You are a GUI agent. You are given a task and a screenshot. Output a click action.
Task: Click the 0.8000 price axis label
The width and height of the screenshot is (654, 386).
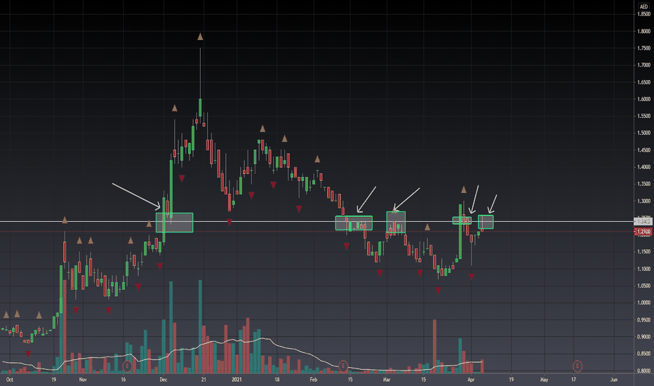coord(643,371)
